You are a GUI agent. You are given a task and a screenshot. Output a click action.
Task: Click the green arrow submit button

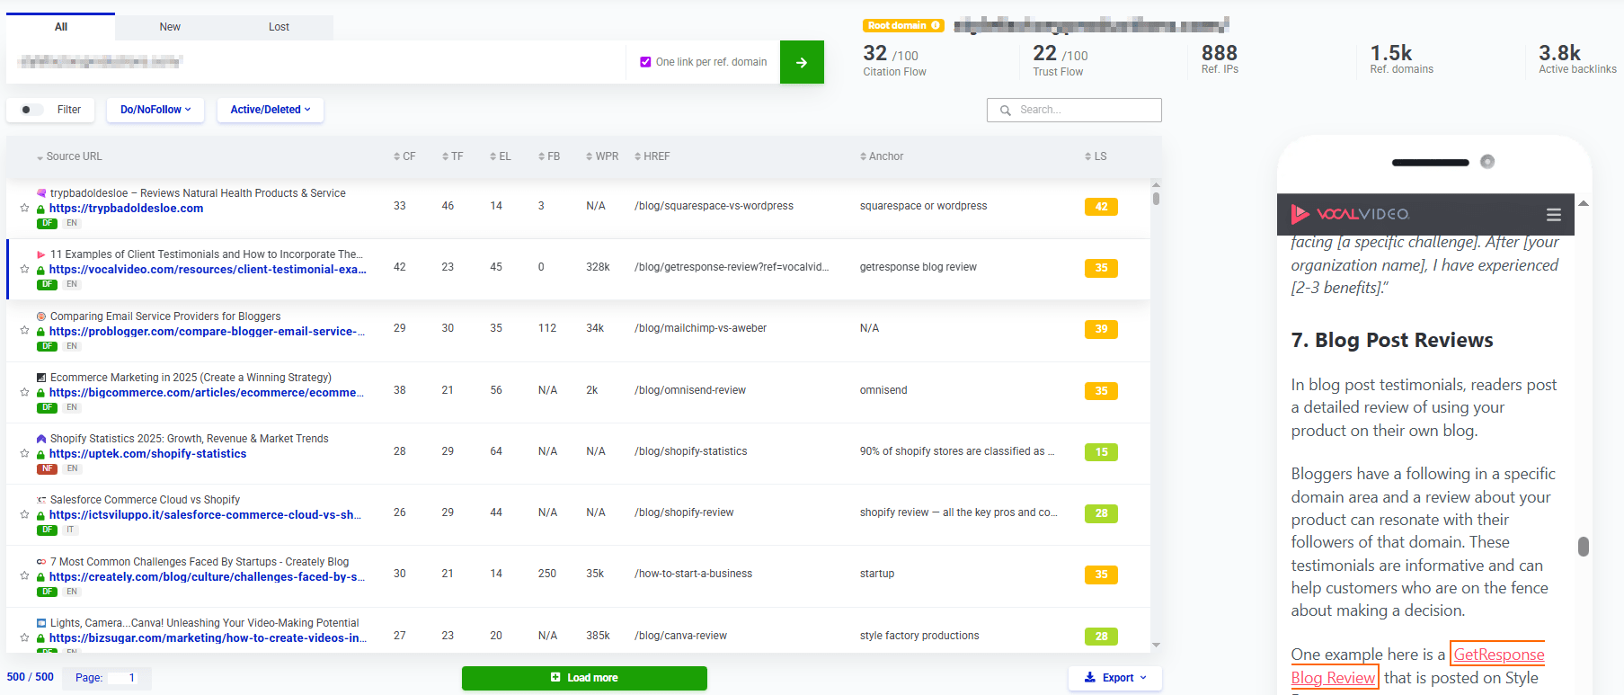point(802,62)
